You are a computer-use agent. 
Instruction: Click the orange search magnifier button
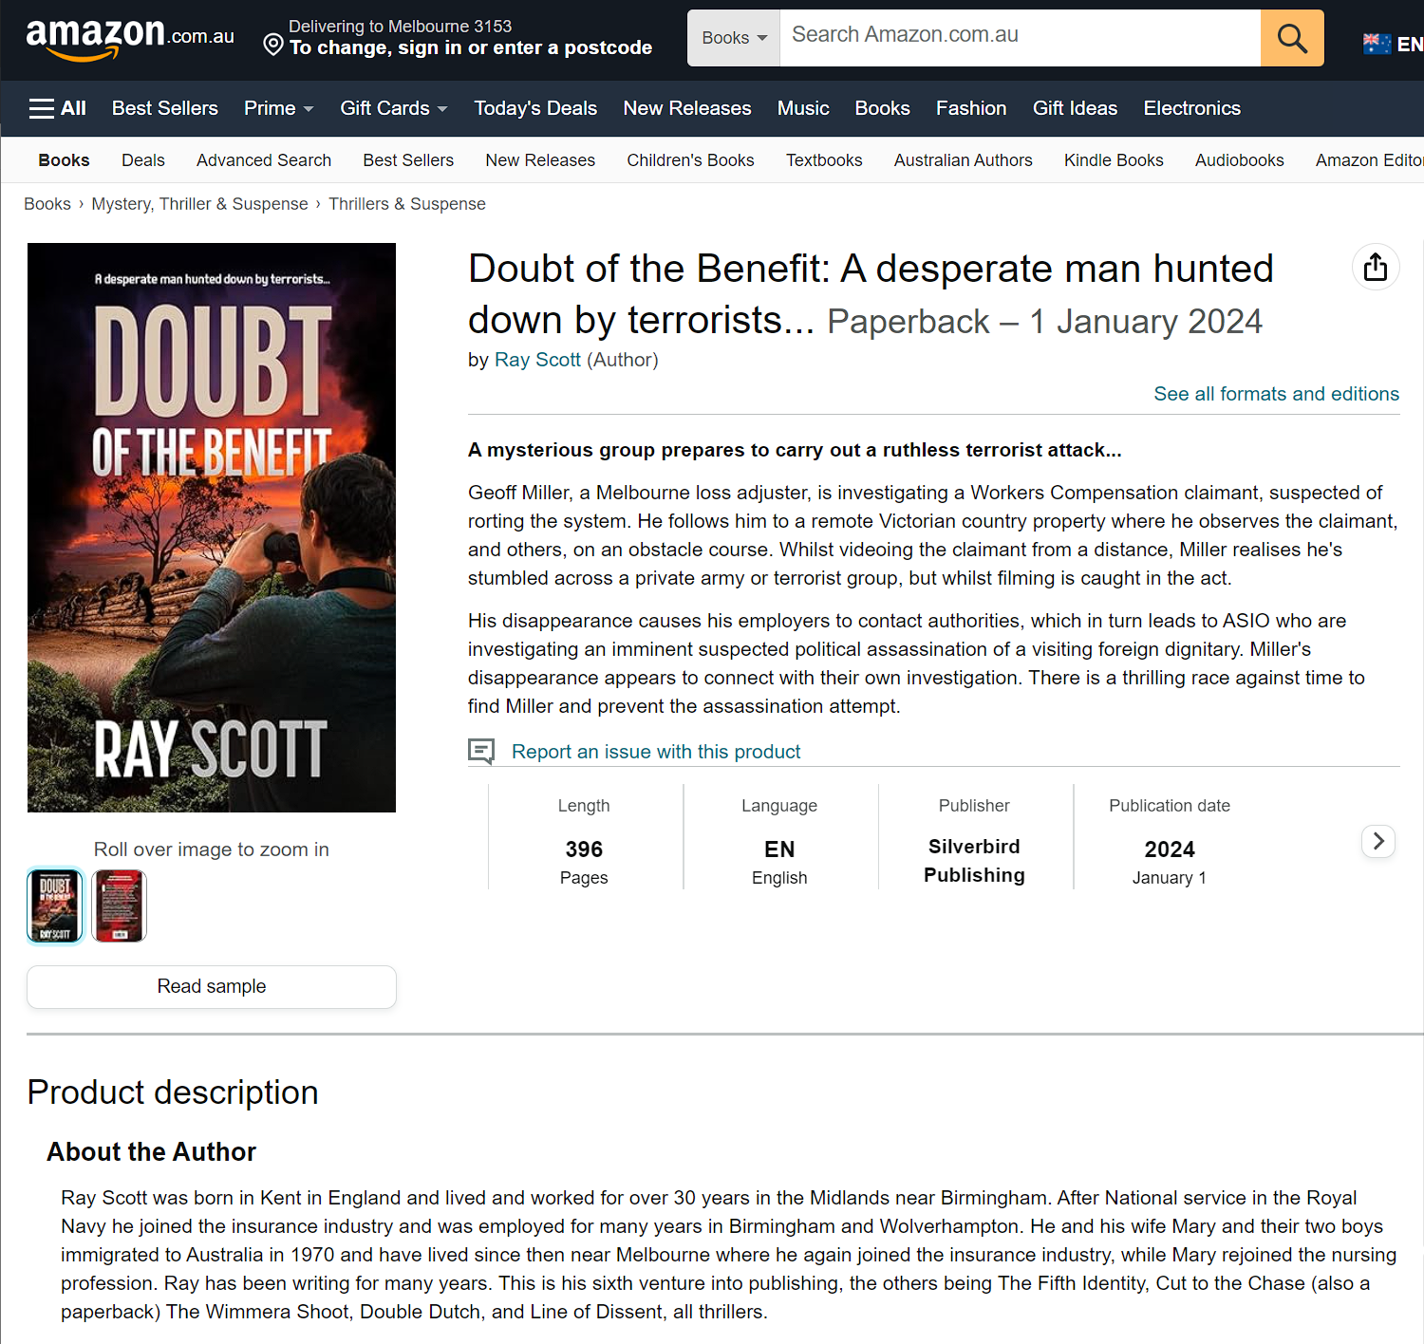[1292, 38]
